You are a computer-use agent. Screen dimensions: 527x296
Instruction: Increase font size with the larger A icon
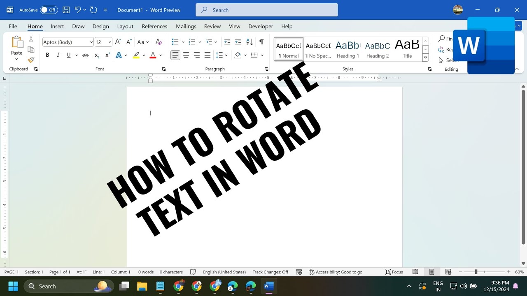118,42
